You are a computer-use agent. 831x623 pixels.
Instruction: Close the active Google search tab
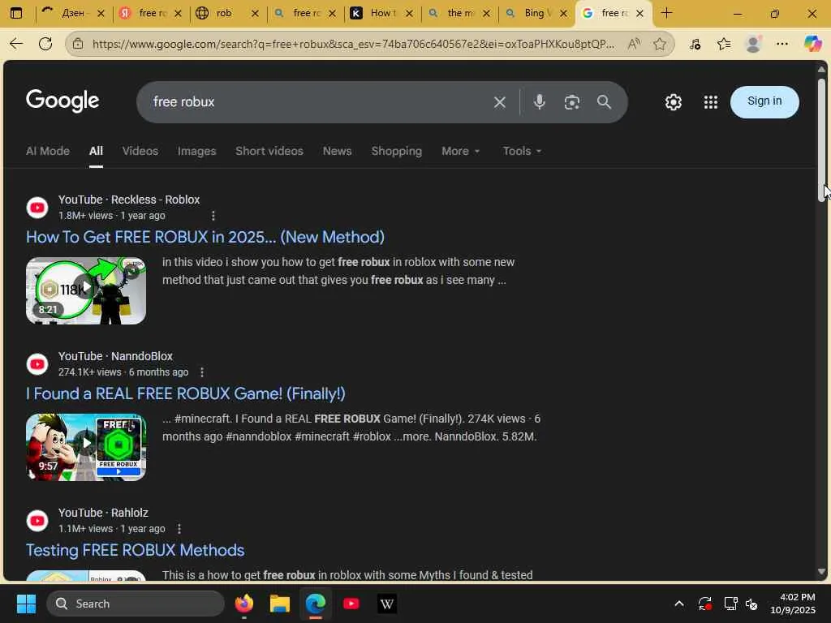(x=639, y=13)
